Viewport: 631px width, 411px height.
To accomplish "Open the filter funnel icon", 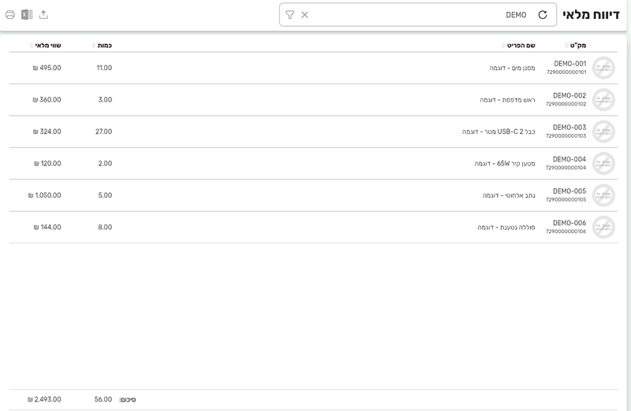I will click(x=289, y=15).
